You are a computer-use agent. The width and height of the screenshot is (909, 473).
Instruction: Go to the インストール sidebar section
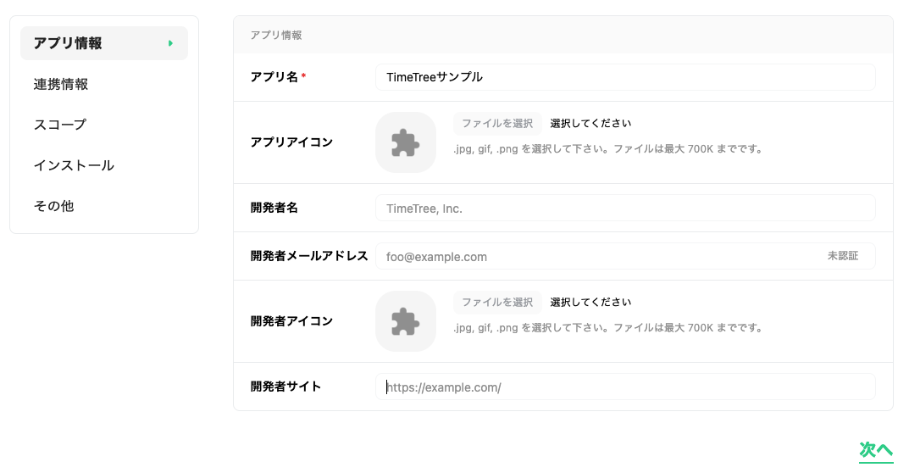click(74, 165)
